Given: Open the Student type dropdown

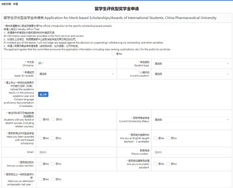Looking at the screenshot, I should (x=191, y=64).
